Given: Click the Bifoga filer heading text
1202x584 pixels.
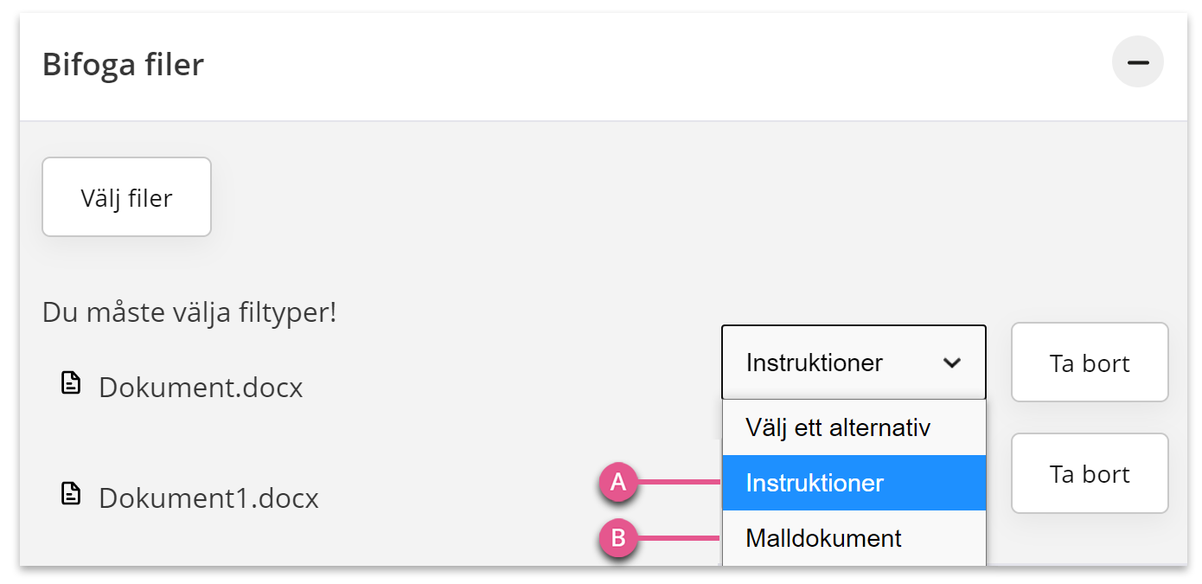Looking at the screenshot, I should 123,64.
